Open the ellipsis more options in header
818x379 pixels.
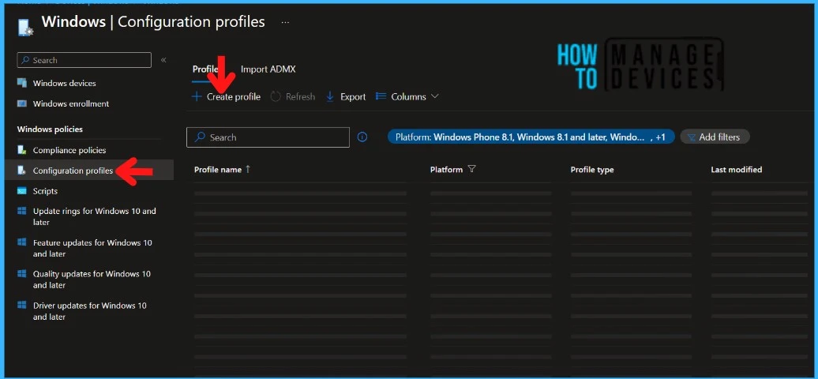pyautogui.click(x=285, y=22)
